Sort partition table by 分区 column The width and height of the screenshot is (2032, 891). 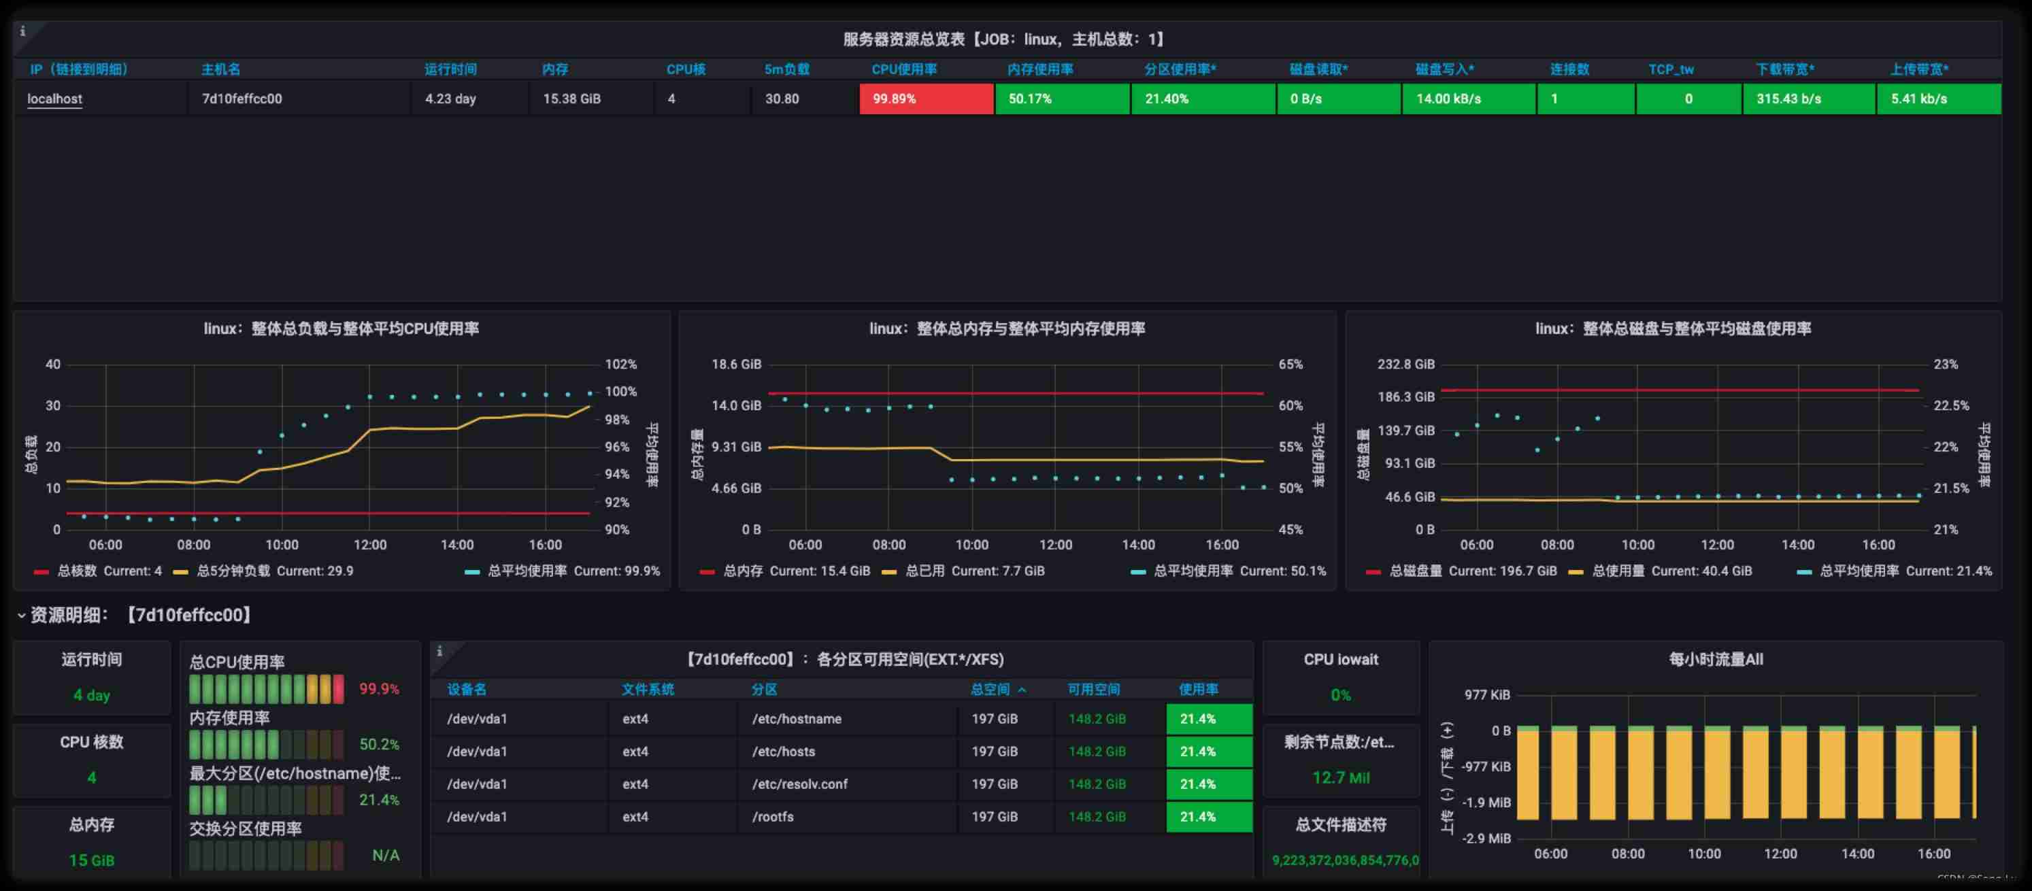(765, 689)
